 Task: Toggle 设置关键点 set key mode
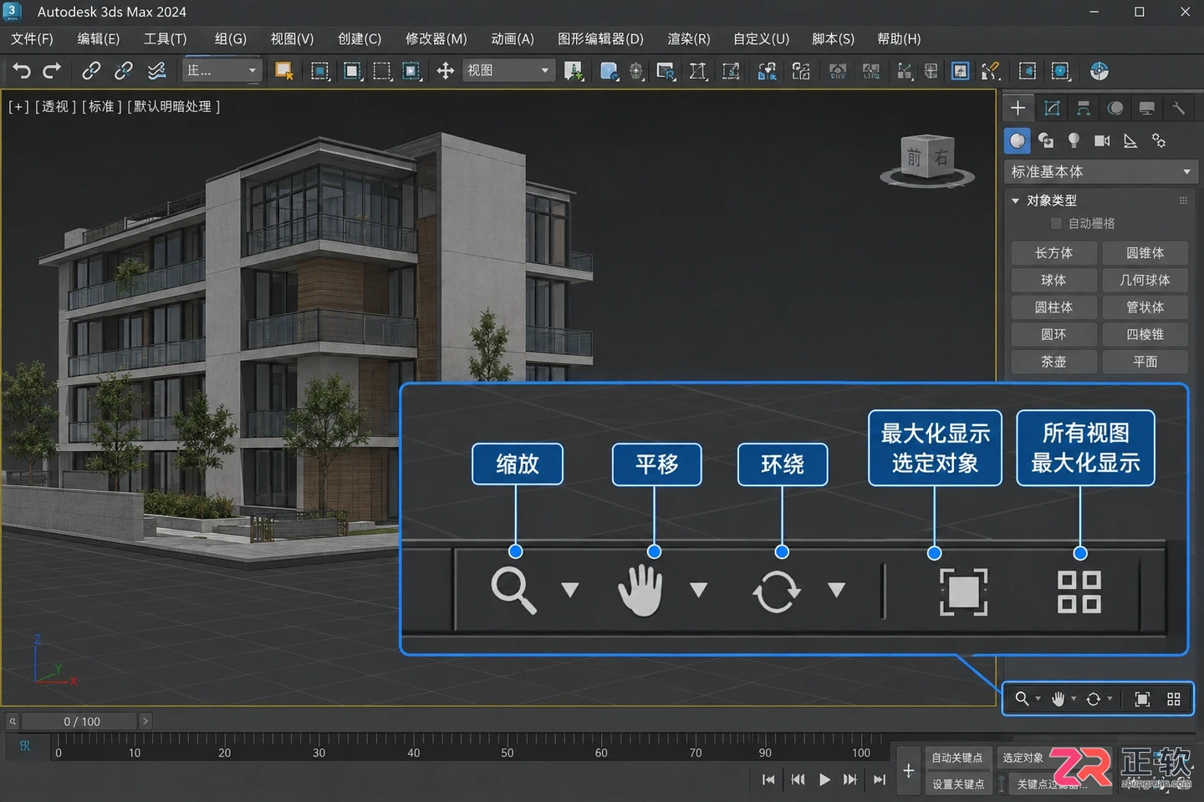pyautogui.click(x=957, y=784)
